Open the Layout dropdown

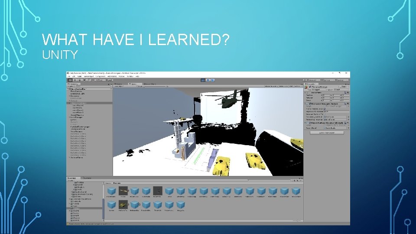pos(343,80)
